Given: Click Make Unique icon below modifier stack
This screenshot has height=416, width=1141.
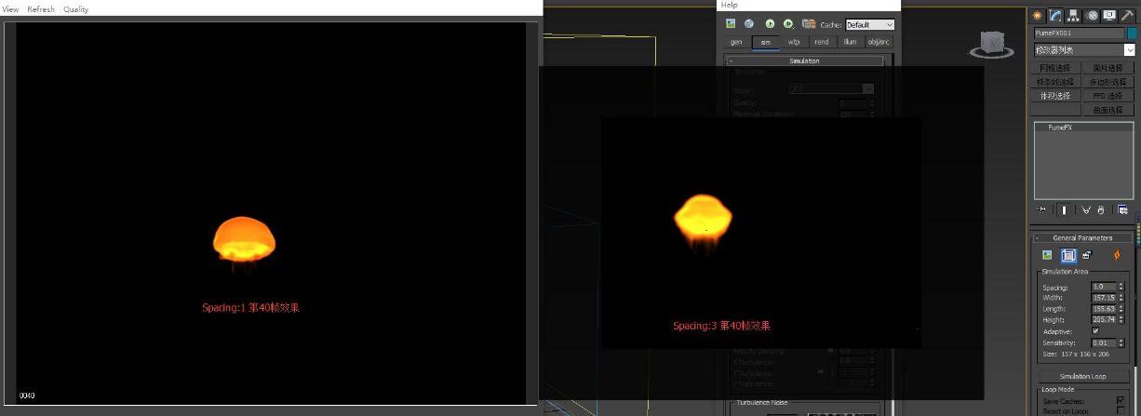Looking at the screenshot, I should (x=1085, y=209).
